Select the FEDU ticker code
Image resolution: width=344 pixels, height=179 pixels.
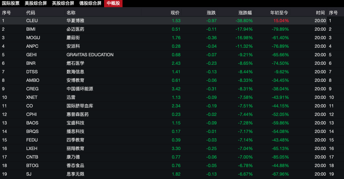pyautogui.click(x=32, y=140)
